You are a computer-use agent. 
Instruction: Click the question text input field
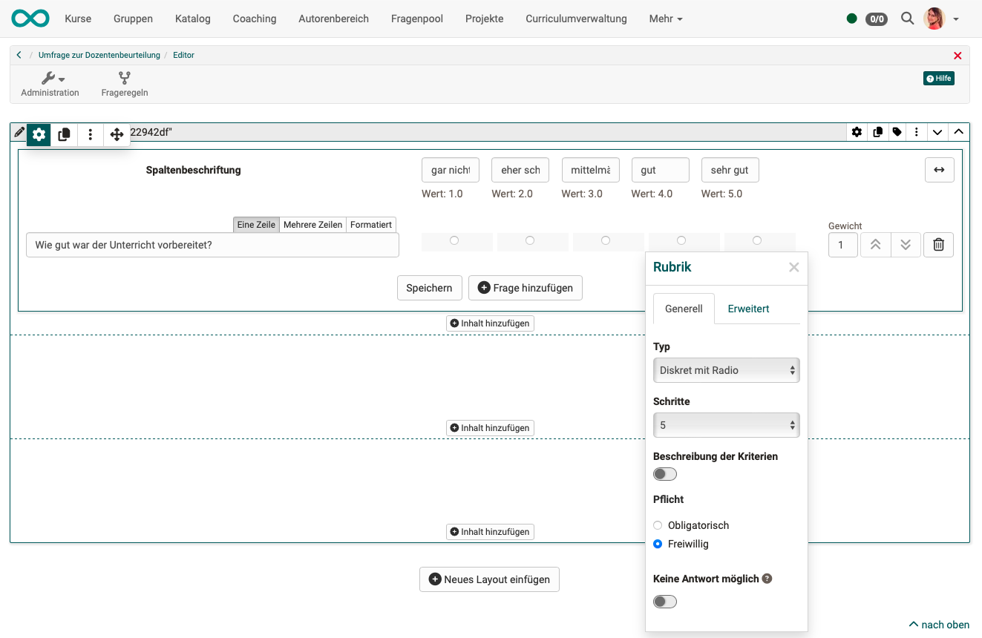(x=212, y=245)
